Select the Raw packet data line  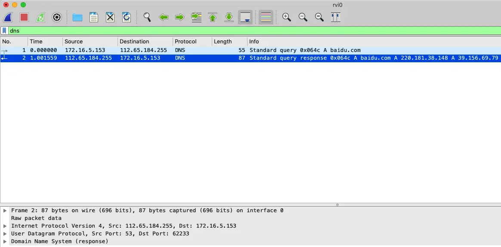pos(36,218)
